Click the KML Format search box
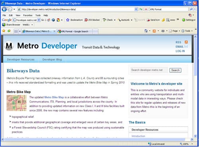The height and width of the screenshot is (147, 199). tap(169, 9)
